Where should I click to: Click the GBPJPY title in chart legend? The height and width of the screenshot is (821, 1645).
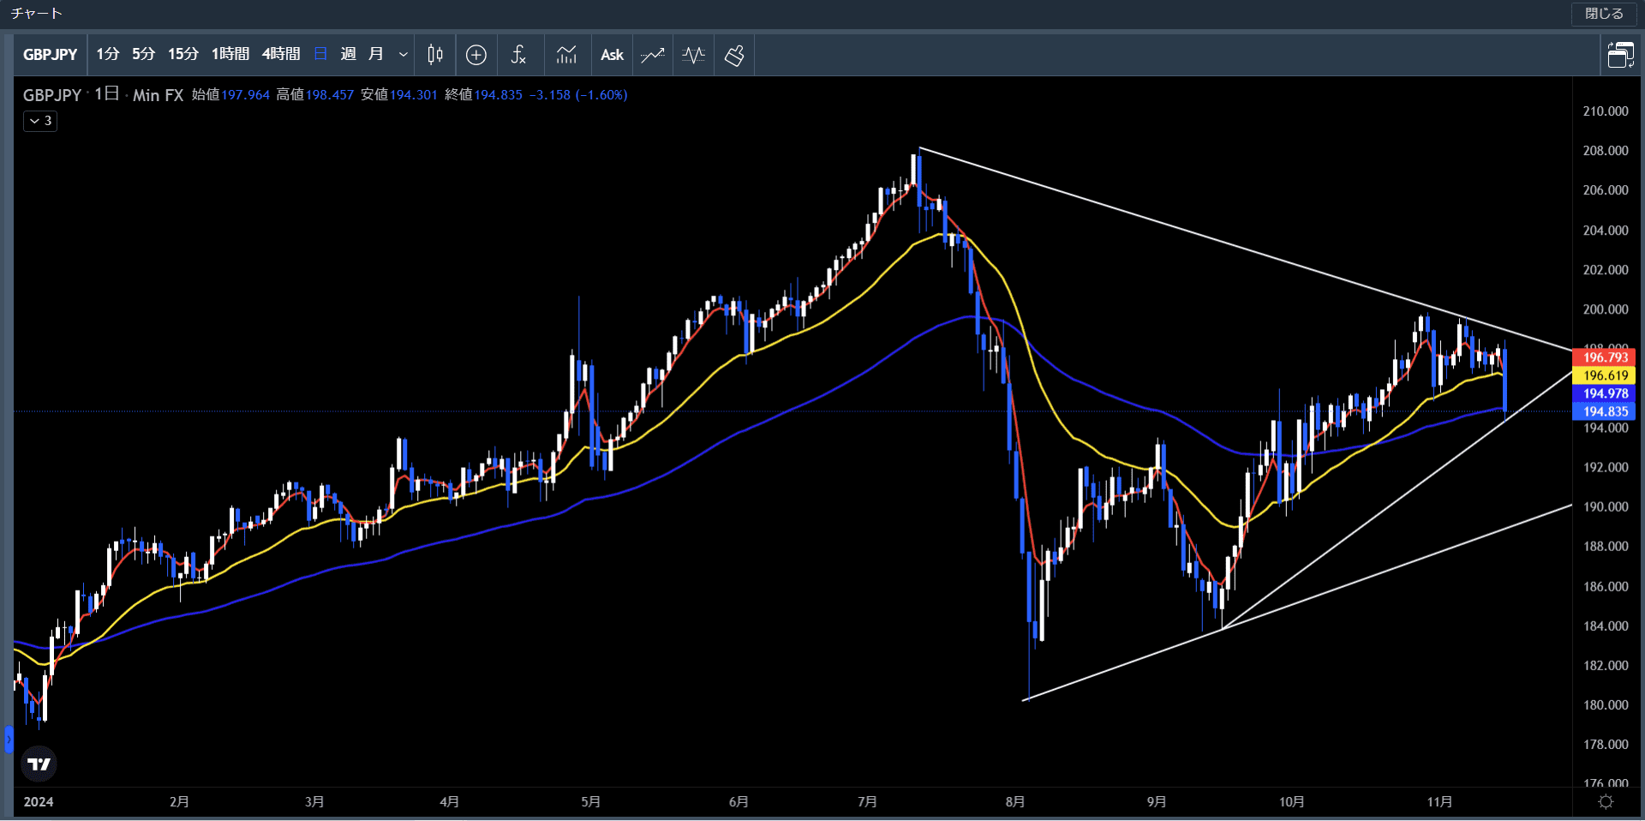click(x=52, y=95)
